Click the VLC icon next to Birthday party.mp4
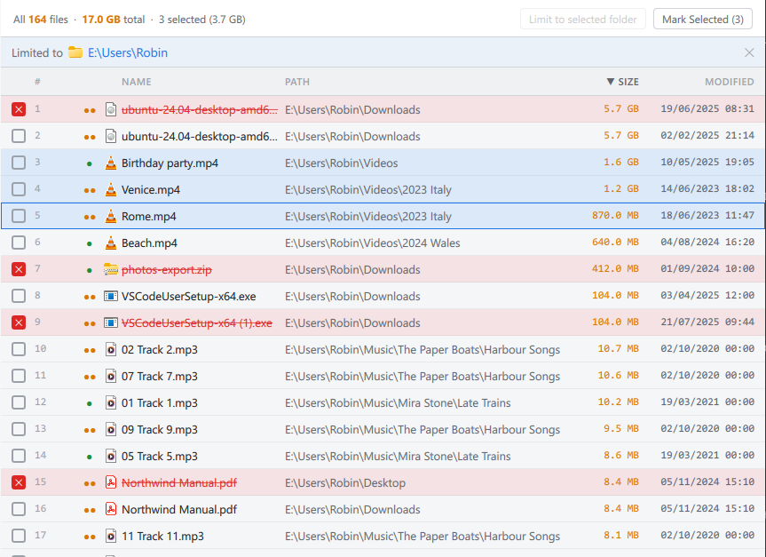 (x=111, y=163)
